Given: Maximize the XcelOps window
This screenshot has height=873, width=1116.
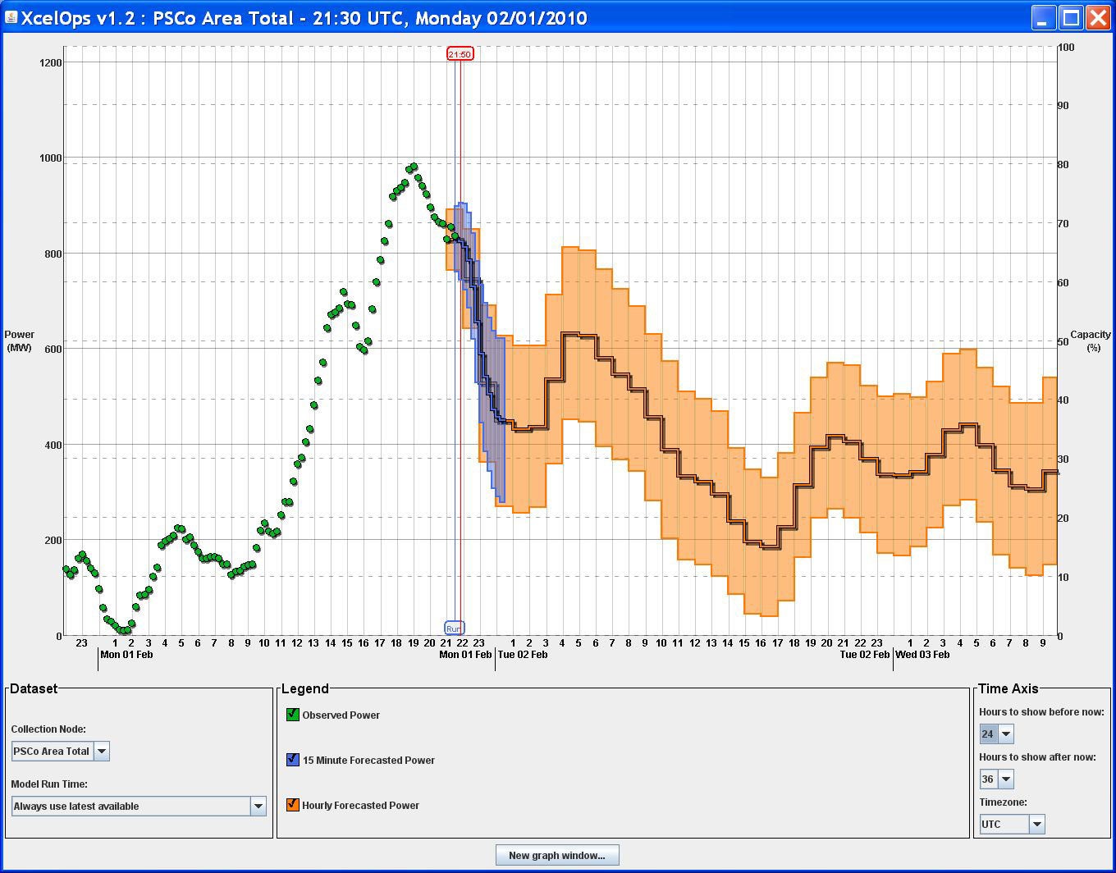Looking at the screenshot, I should (x=1071, y=18).
